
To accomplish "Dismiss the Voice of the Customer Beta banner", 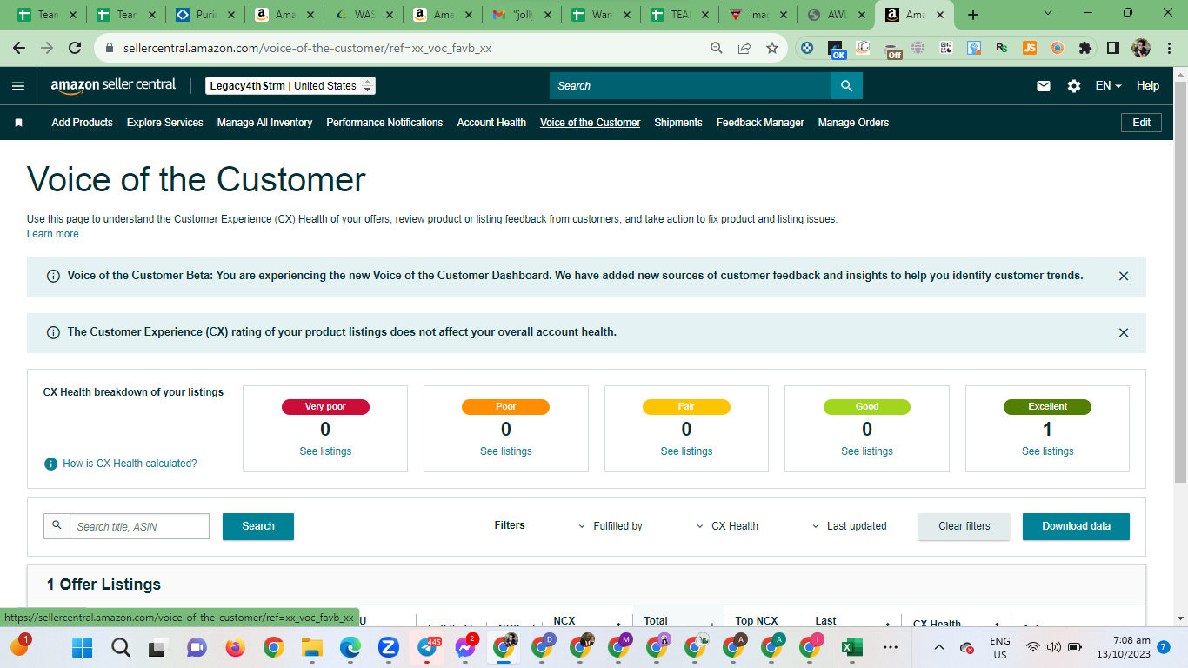I will click(1124, 276).
